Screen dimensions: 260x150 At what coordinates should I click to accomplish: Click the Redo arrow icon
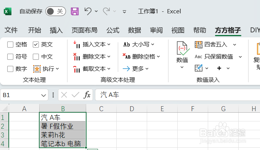pyautogui.click(x=106, y=11)
